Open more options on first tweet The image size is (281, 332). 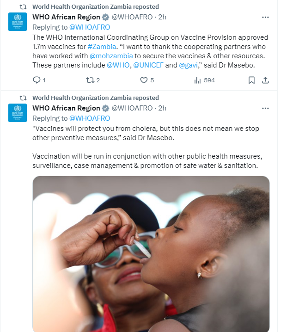(x=265, y=18)
